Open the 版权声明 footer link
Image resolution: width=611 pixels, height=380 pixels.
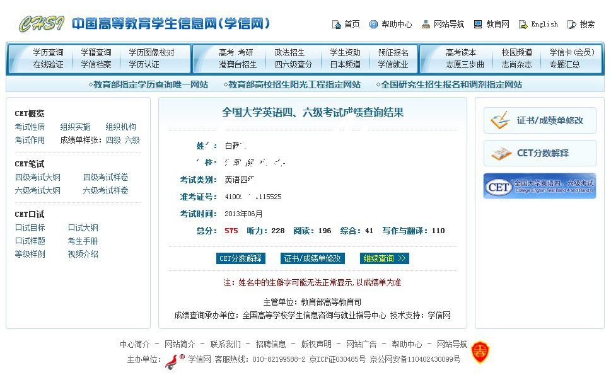[x=316, y=344]
